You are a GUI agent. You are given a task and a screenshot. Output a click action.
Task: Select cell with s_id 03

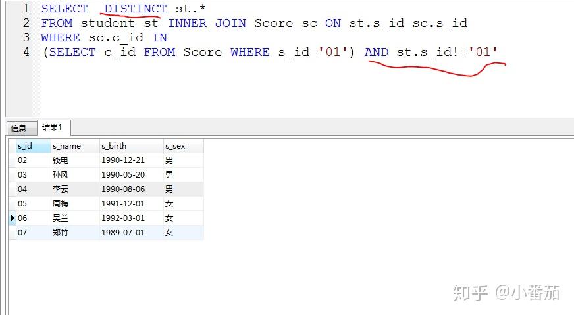[34, 174]
